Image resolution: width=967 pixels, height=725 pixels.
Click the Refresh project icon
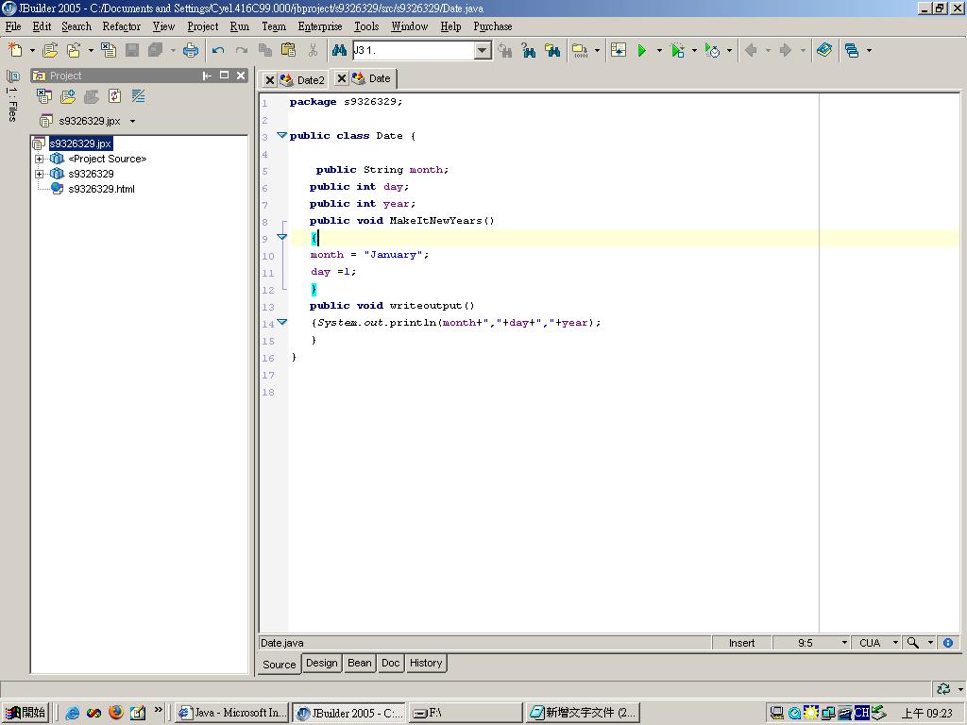point(114,96)
